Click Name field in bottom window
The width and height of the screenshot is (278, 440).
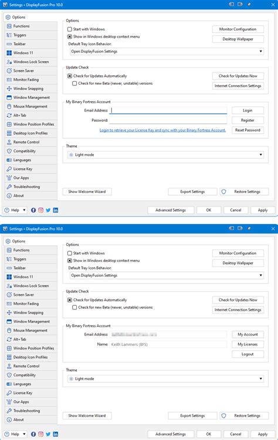pyautogui.click(x=168, y=344)
